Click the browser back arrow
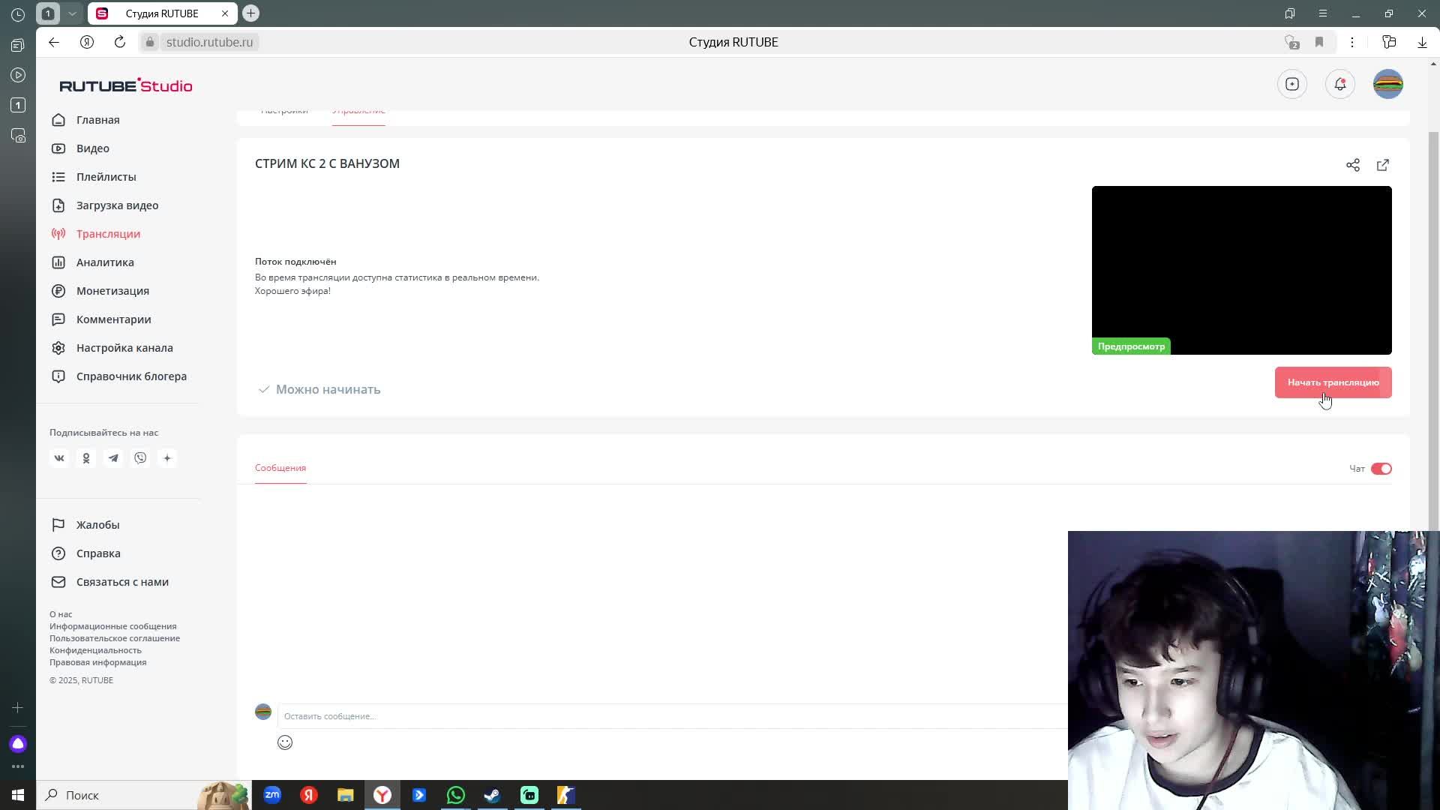 tap(54, 42)
